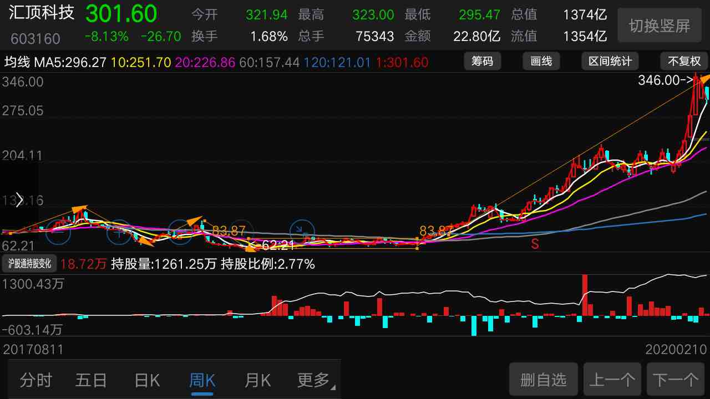Viewport: 710px width, 399px height.
Task: Click the 流值 1354亿 value
Action: pyautogui.click(x=585, y=37)
